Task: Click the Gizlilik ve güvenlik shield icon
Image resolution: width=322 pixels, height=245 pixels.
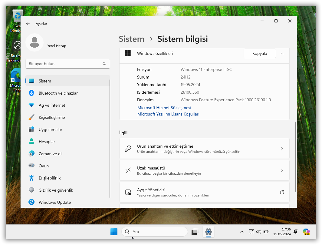Action: point(31,190)
